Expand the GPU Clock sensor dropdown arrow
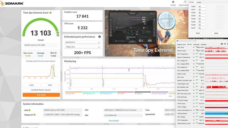 click(x=194, y=47)
